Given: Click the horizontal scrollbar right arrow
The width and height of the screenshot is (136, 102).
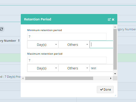Looking at the screenshot, I should [111, 78].
